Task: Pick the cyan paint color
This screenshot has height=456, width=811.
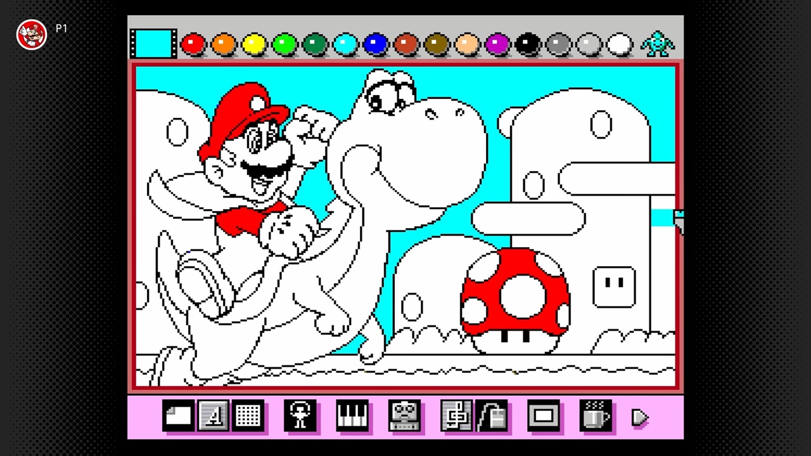Action: click(345, 44)
